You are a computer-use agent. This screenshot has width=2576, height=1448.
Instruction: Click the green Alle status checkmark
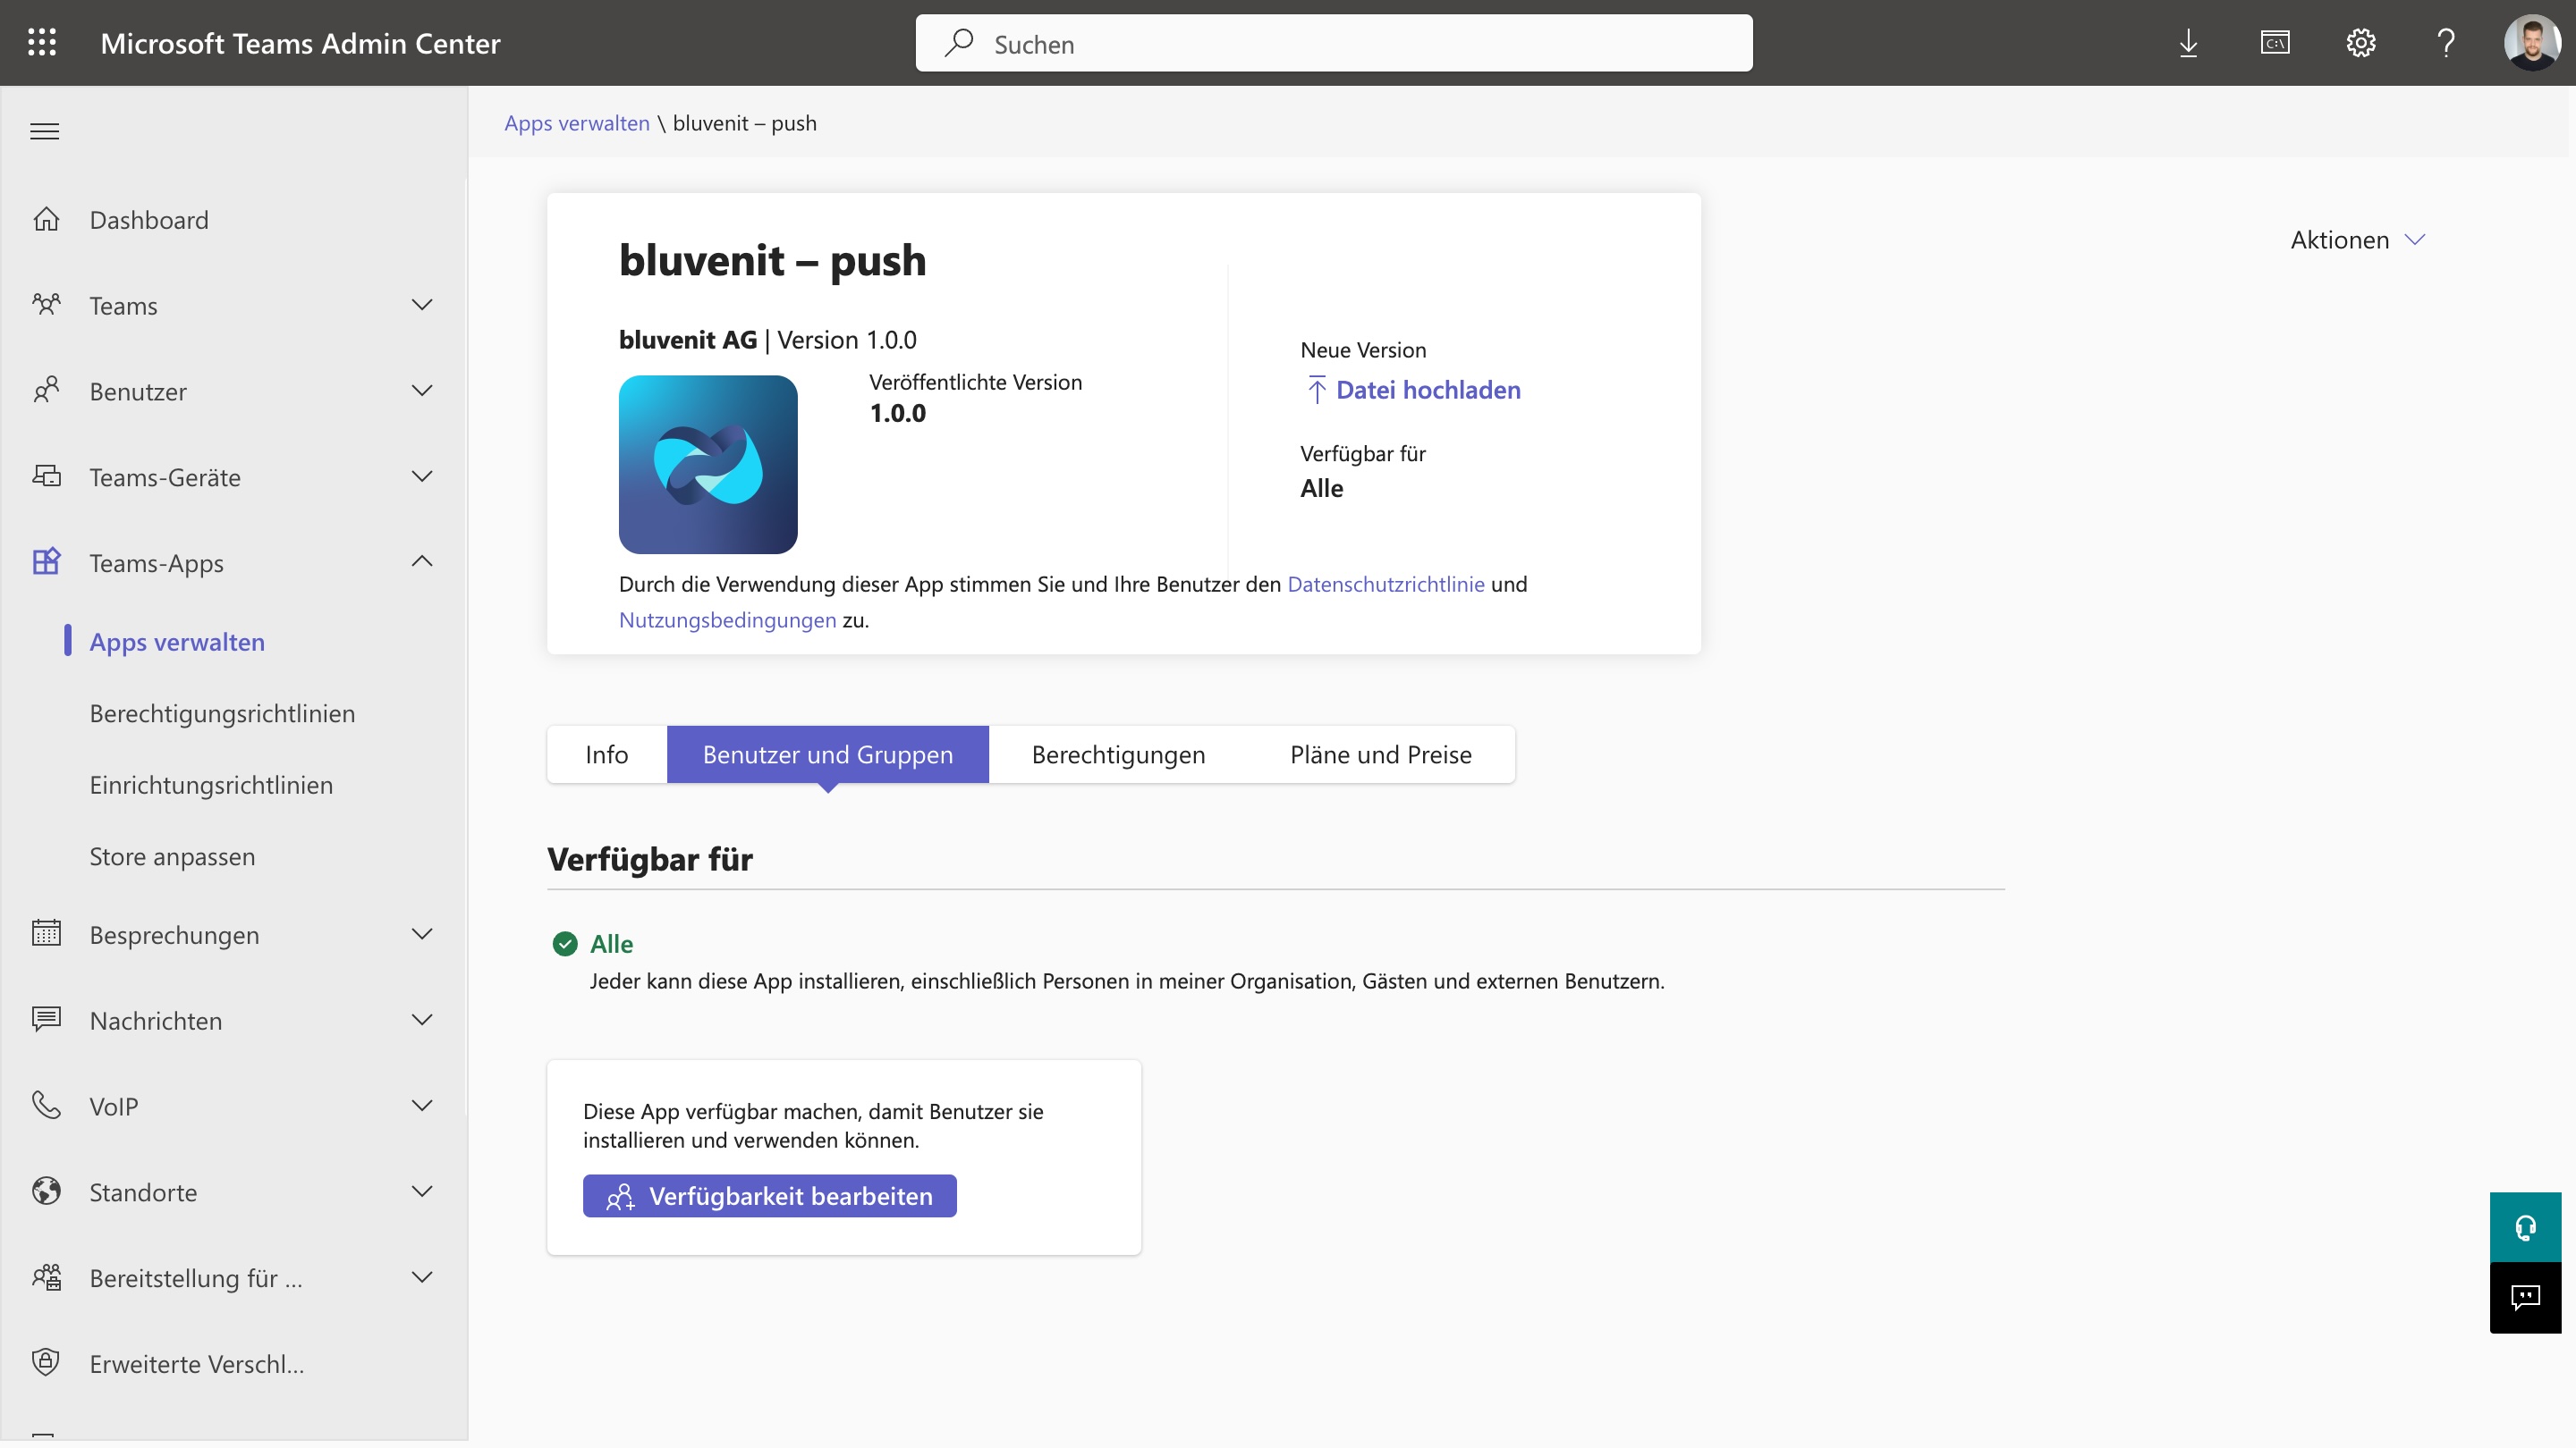565,943
